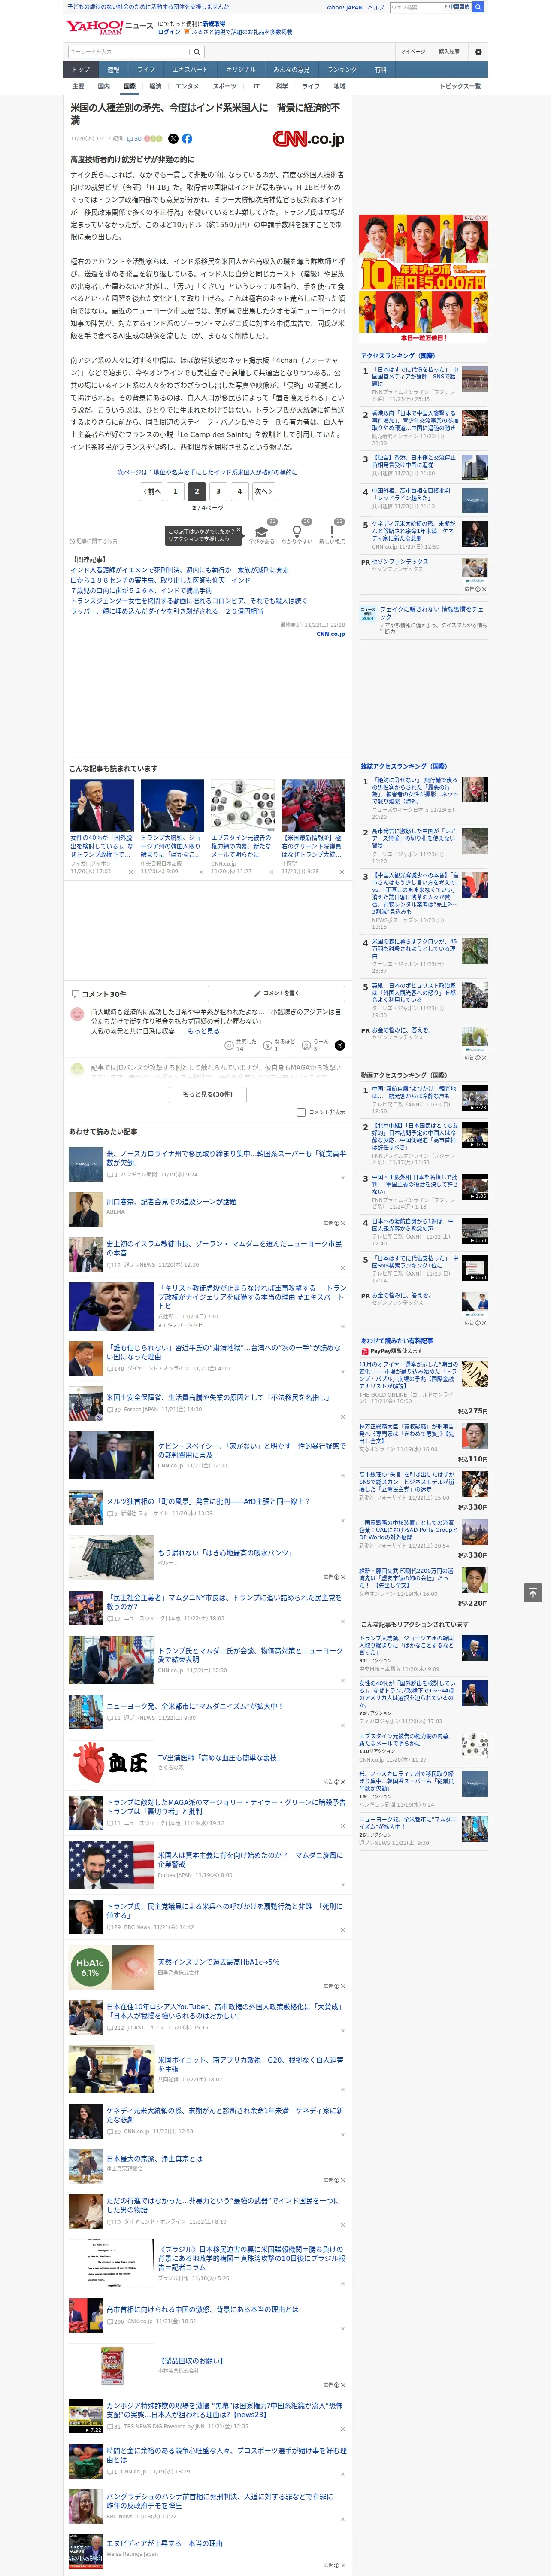Share the article on X
This screenshot has height=2576, width=551.
tap(173, 139)
